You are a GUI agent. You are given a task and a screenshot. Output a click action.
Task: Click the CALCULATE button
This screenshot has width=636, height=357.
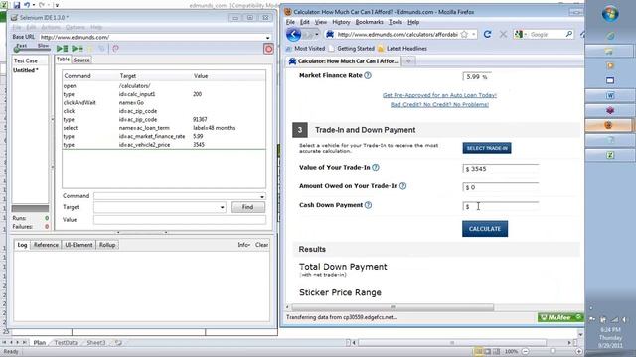(485, 229)
